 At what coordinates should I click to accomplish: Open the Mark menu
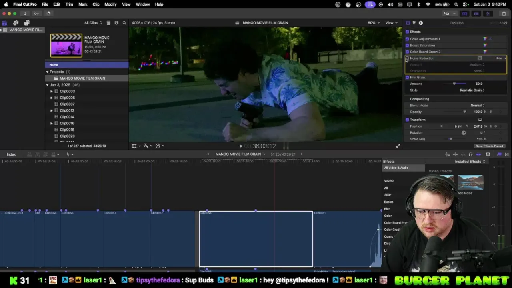(83, 4)
